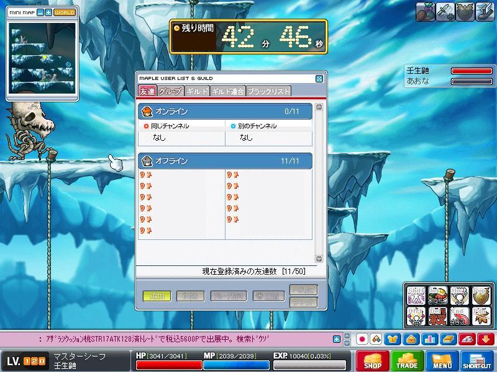Click friend list scrollbar down arrow
The width and height of the screenshot is (497, 372).
(x=319, y=259)
